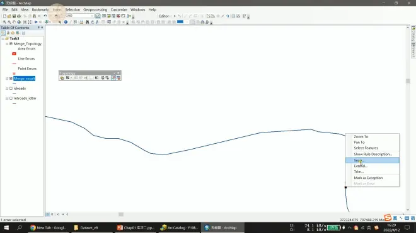416x233 pixels.
Task: Click the red Area Errors symbol
Action: coord(14,53)
